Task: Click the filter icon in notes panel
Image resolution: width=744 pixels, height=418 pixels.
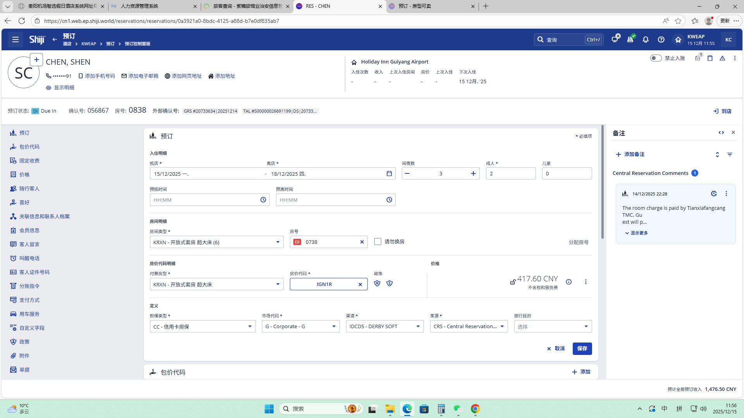Action: [x=730, y=154]
